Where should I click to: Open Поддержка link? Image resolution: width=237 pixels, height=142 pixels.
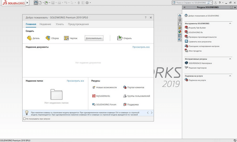pyautogui.click(x=131, y=104)
